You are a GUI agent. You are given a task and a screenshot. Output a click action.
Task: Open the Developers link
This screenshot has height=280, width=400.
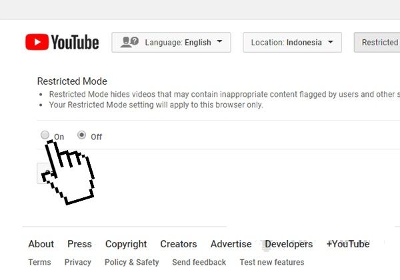point(289,244)
